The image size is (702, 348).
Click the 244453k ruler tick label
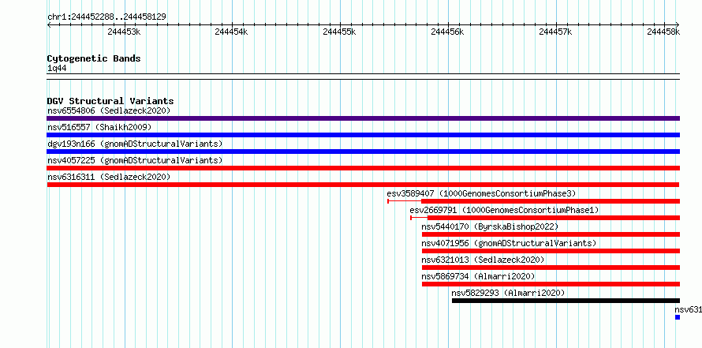tap(124, 32)
